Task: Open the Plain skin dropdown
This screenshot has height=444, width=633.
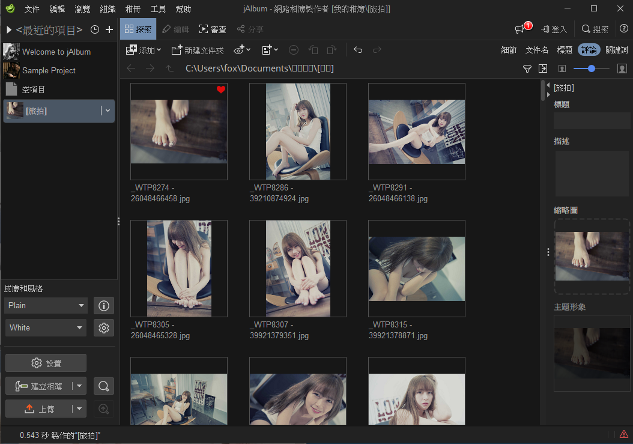Action: click(x=46, y=305)
